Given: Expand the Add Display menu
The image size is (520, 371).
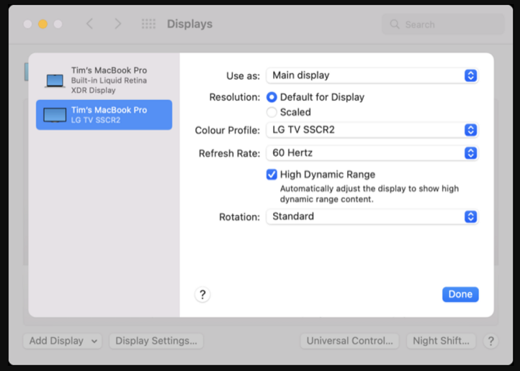Looking at the screenshot, I should coord(62,341).
